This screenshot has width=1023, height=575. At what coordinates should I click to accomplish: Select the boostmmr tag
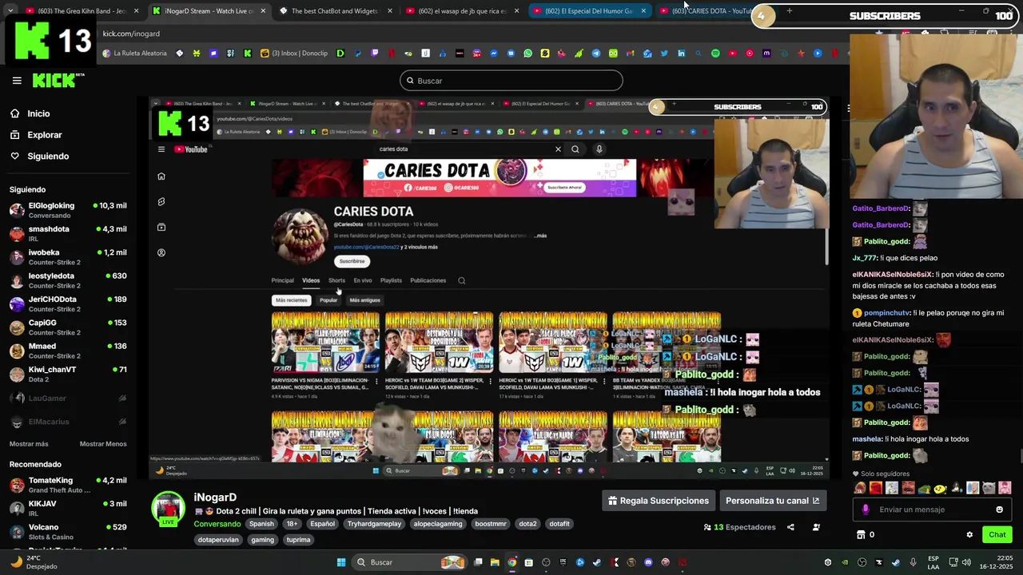tap(491, 524)
